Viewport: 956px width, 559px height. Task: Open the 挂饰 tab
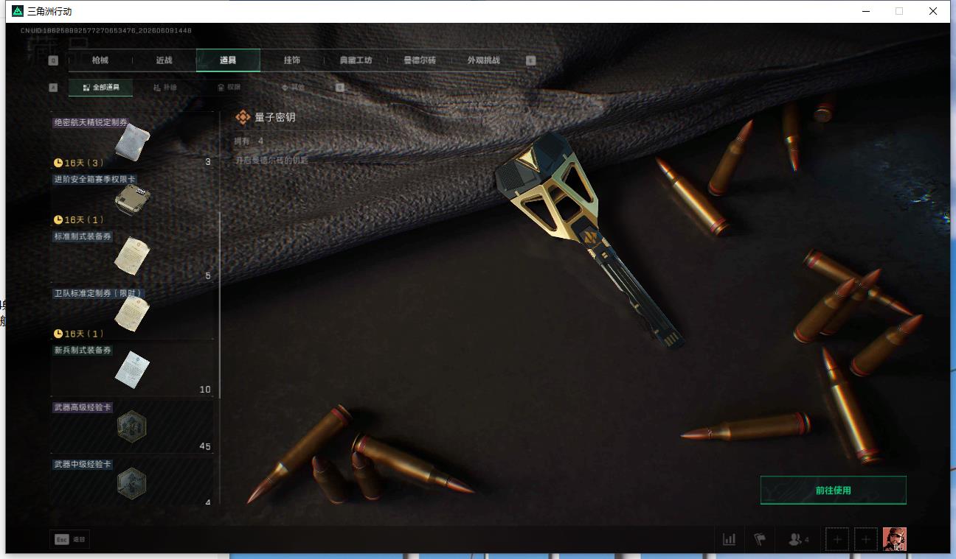pyautogui.click(x=292, y=60)
